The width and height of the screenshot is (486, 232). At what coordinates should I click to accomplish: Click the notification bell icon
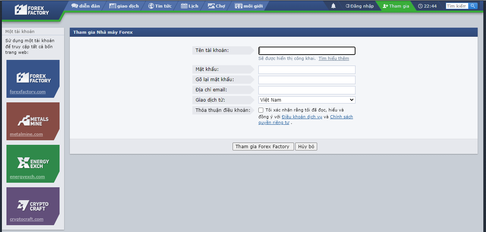(x=333, y=6)
